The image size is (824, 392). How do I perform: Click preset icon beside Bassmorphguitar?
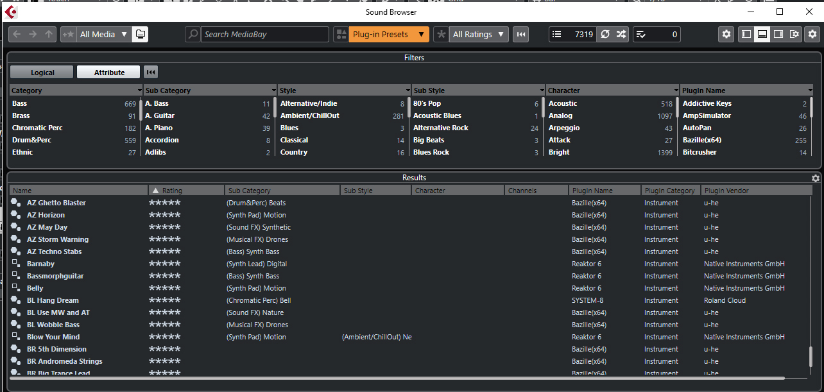(x=16, y=276)
